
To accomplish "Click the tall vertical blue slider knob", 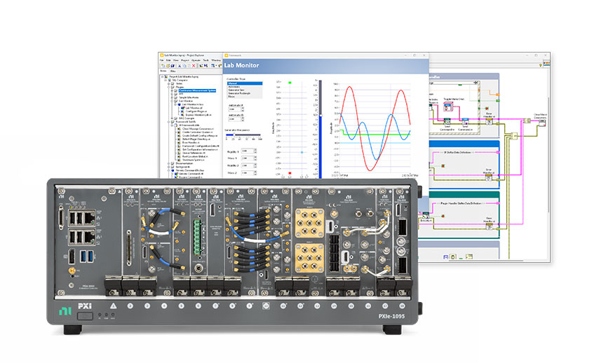I will point(320,115).
